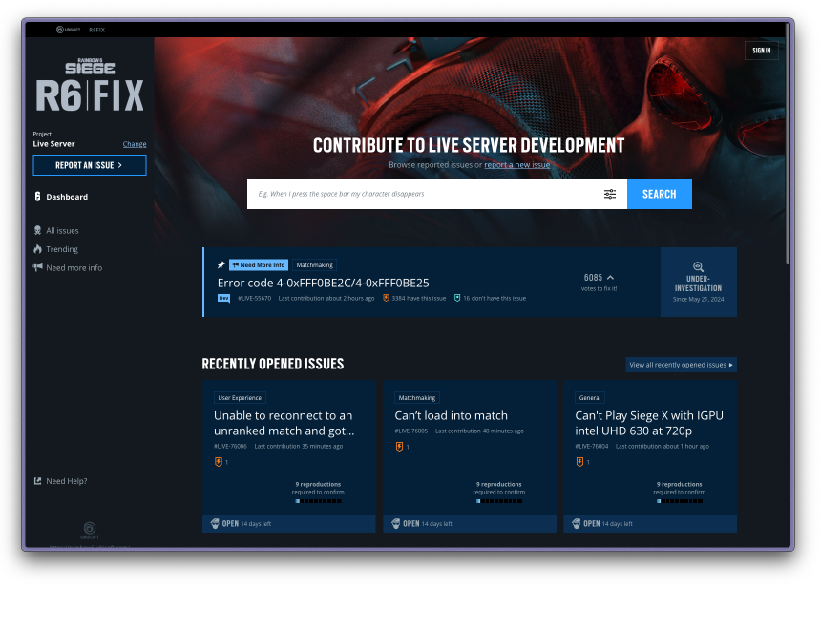The height and width of the screenshot is (630, 821).
Task: Click the reproductions progress bar on 'Can't load into match'
Action: click(499, 499)
